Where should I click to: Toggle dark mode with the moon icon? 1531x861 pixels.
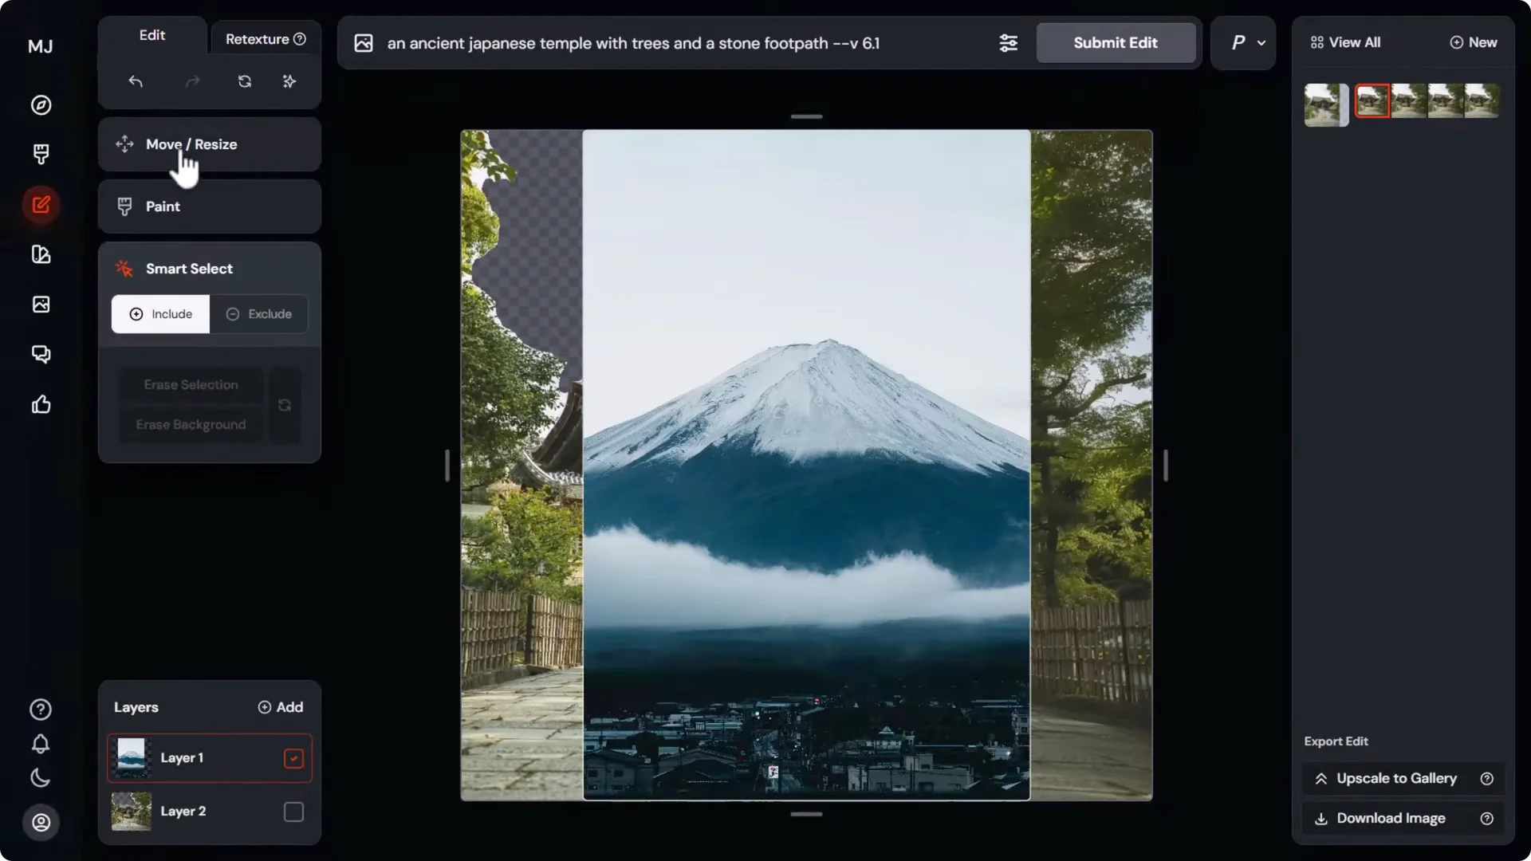41,778
